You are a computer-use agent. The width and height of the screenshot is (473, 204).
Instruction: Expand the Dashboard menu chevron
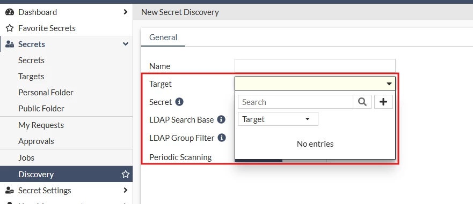pos(126,12)
